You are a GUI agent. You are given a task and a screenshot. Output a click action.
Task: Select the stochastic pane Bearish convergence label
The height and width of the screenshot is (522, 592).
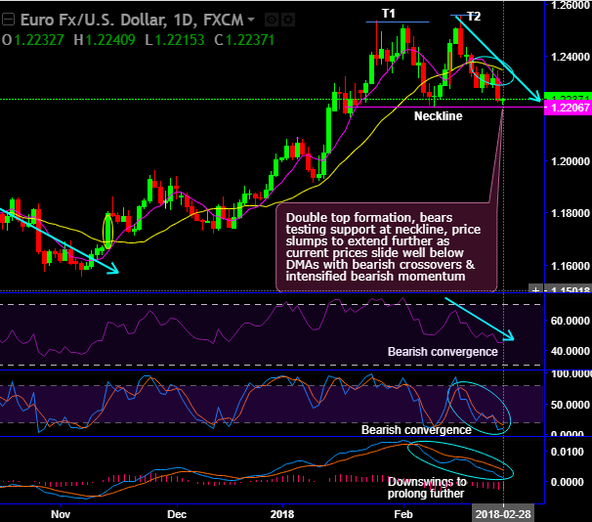click(416, 430)
